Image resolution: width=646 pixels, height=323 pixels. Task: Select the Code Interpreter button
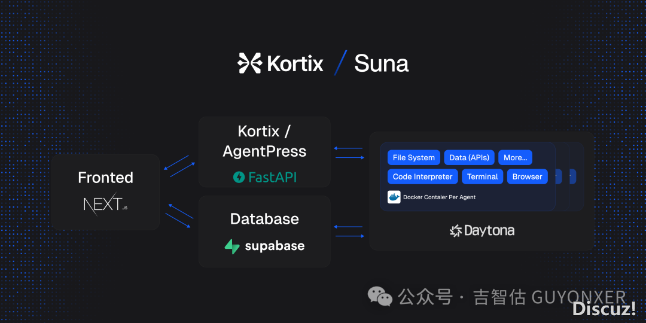pyautogui.click(x=423, y=176)
